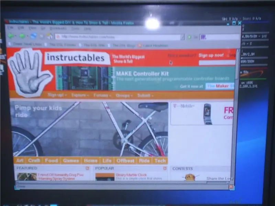This screenshot has width=275, height=206.
Task: Click the feed icon in the status bar
Action: tap(231, 187)
